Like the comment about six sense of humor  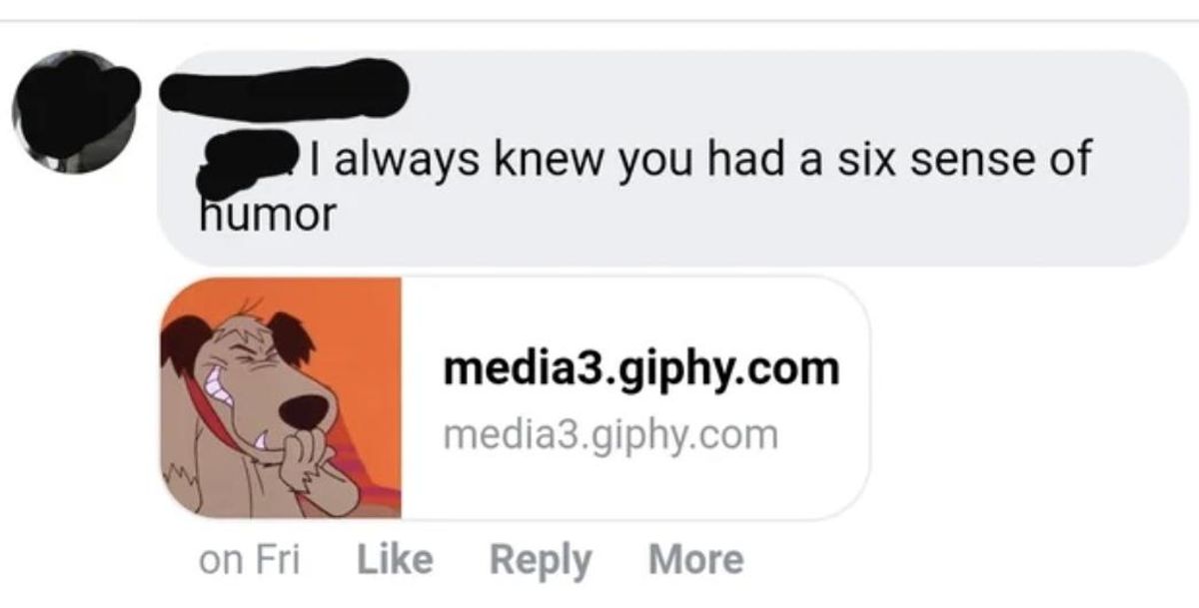395,559
